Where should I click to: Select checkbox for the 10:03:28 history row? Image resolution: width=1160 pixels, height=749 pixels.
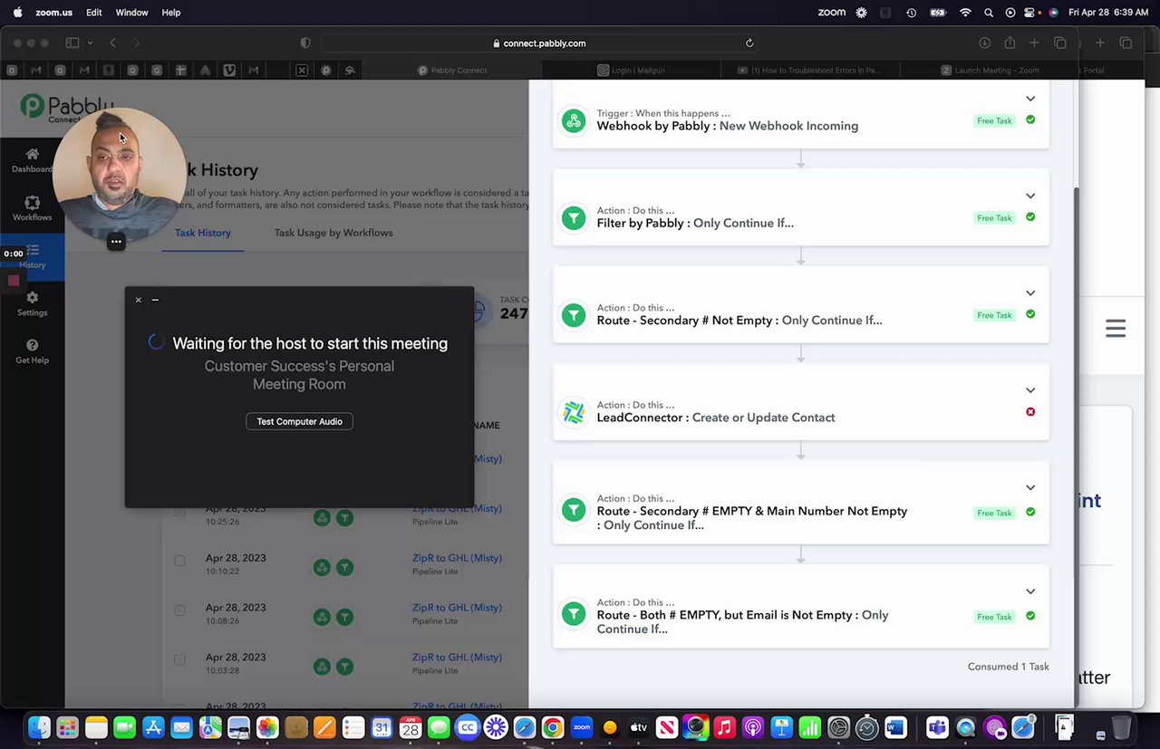[x=179, y=660]
